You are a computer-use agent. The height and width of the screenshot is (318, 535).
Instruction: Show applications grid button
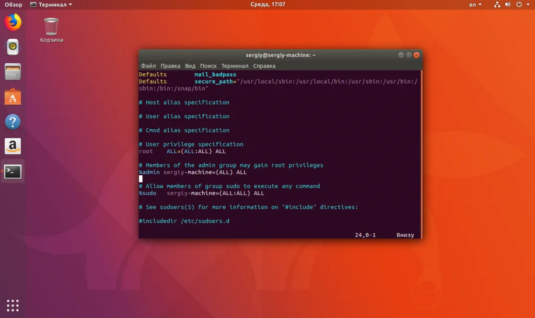click(13, 305)
